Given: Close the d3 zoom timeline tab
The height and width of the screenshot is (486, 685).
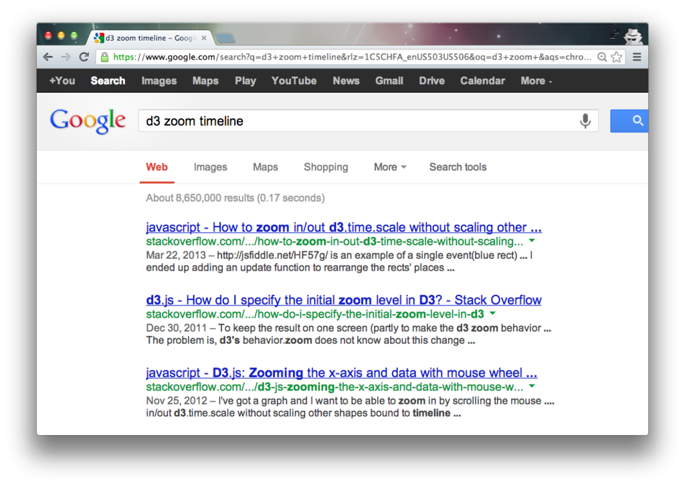Looking at the screenshot, I should 203,38.
